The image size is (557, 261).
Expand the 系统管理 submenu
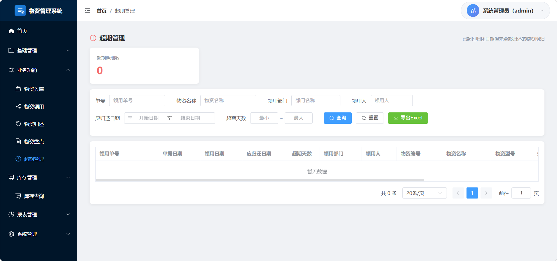click(39, 234)
